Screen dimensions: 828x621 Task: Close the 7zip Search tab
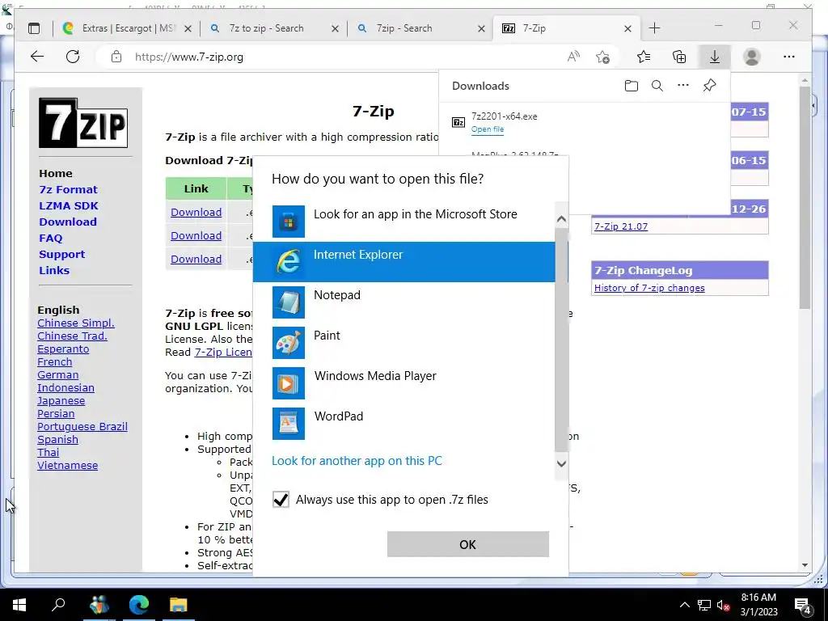481,28
